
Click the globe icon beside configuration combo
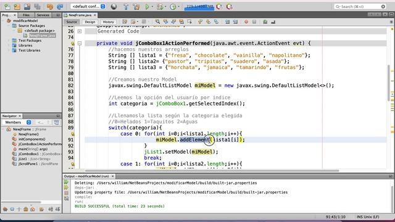pos(114,7)
